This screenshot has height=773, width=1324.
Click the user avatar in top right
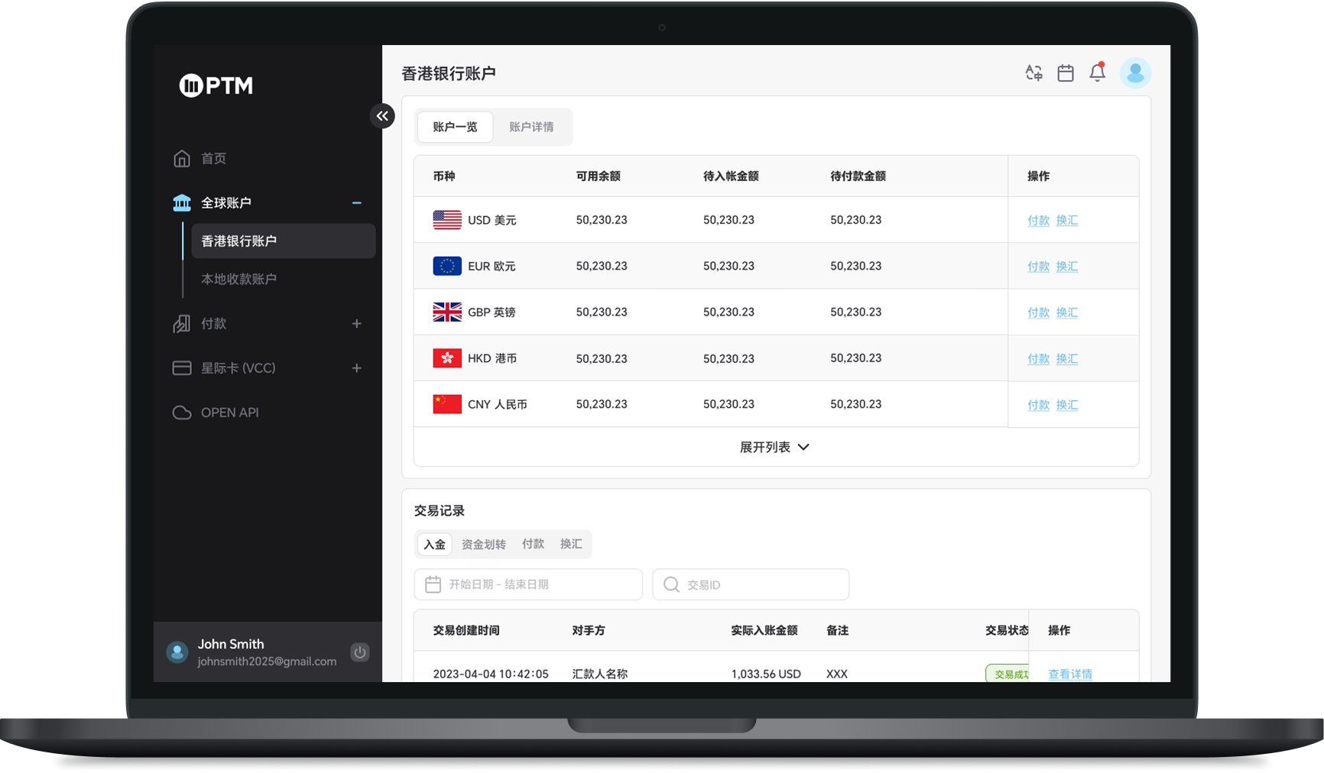1135,73
